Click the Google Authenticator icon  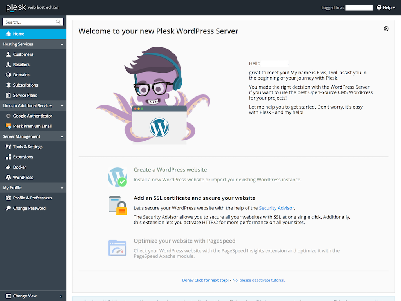pyautogui.click(x=9, y=116)
